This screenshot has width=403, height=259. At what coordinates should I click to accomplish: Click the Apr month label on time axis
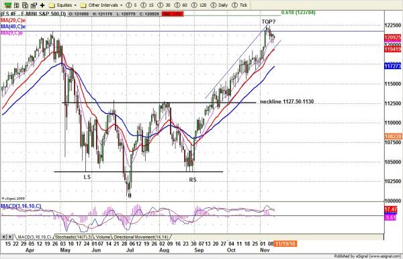(30, 250)
